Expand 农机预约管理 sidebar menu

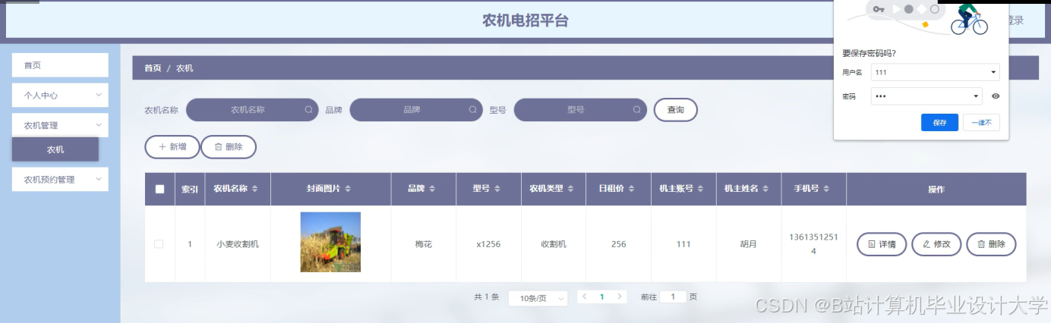point(60,180)
